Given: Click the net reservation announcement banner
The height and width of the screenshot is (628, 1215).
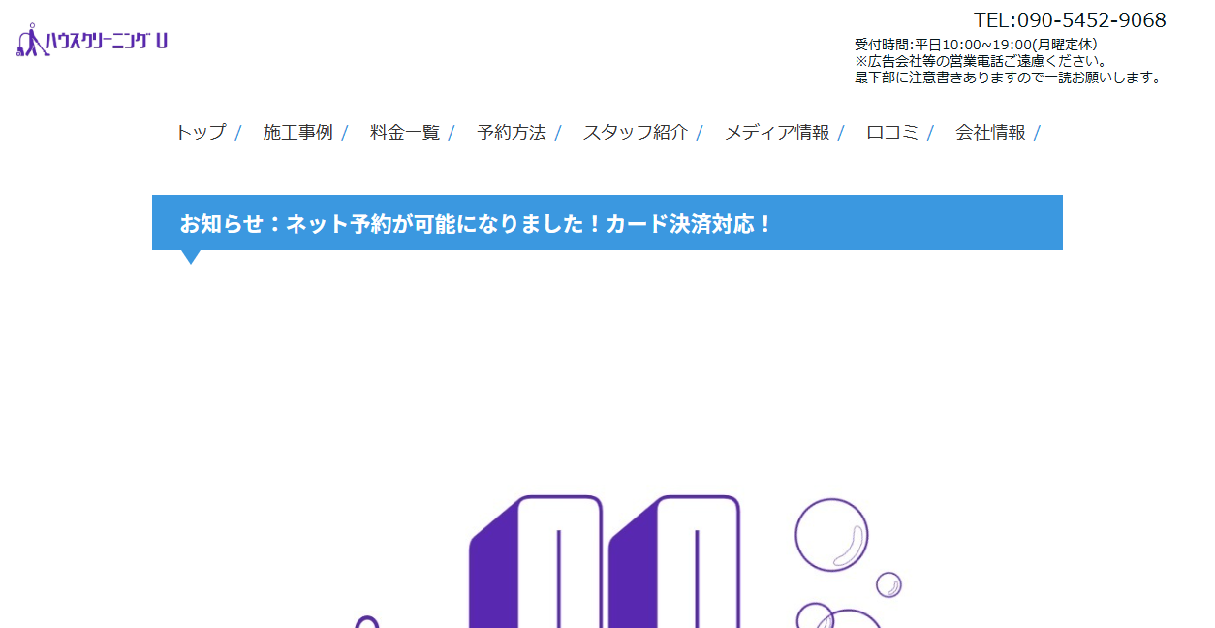Looking at the screenshot, I should [x=607, y=223].
